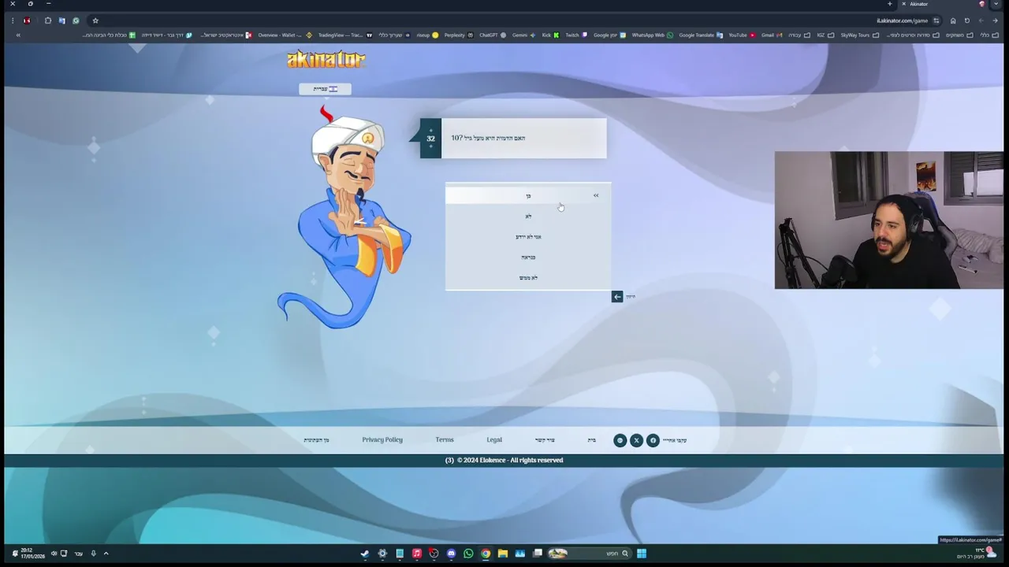Open the IGZ bookmark folder

[x=825, y=35]
